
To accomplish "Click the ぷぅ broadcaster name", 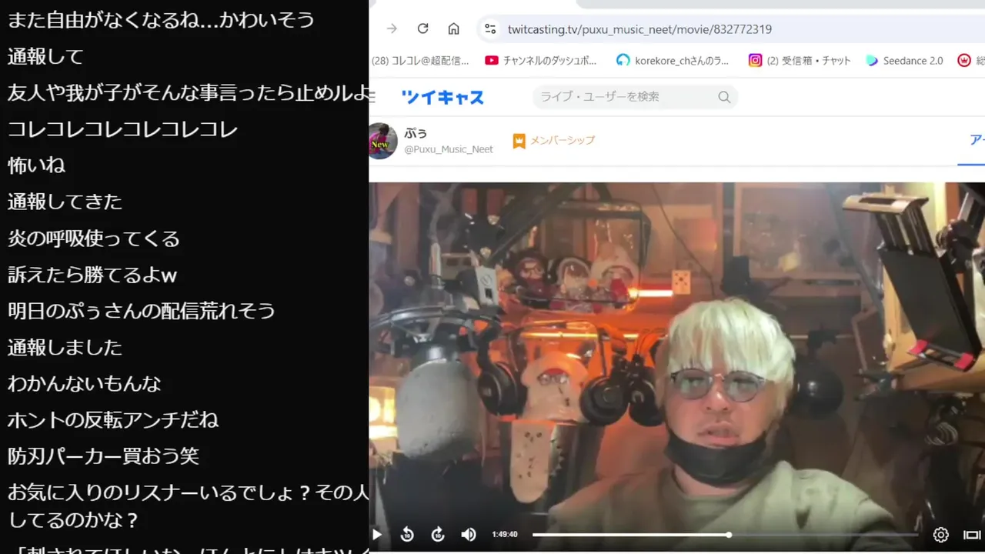I will pyautogui.click(x=416, y=133).
